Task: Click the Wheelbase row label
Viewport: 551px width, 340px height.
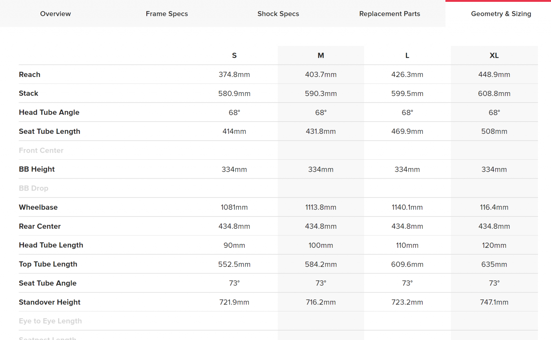Action: point(38,207)
